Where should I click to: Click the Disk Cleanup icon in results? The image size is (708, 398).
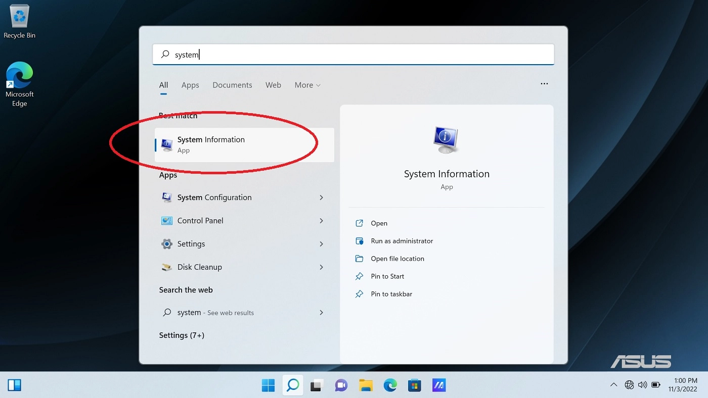pos(167,267)
